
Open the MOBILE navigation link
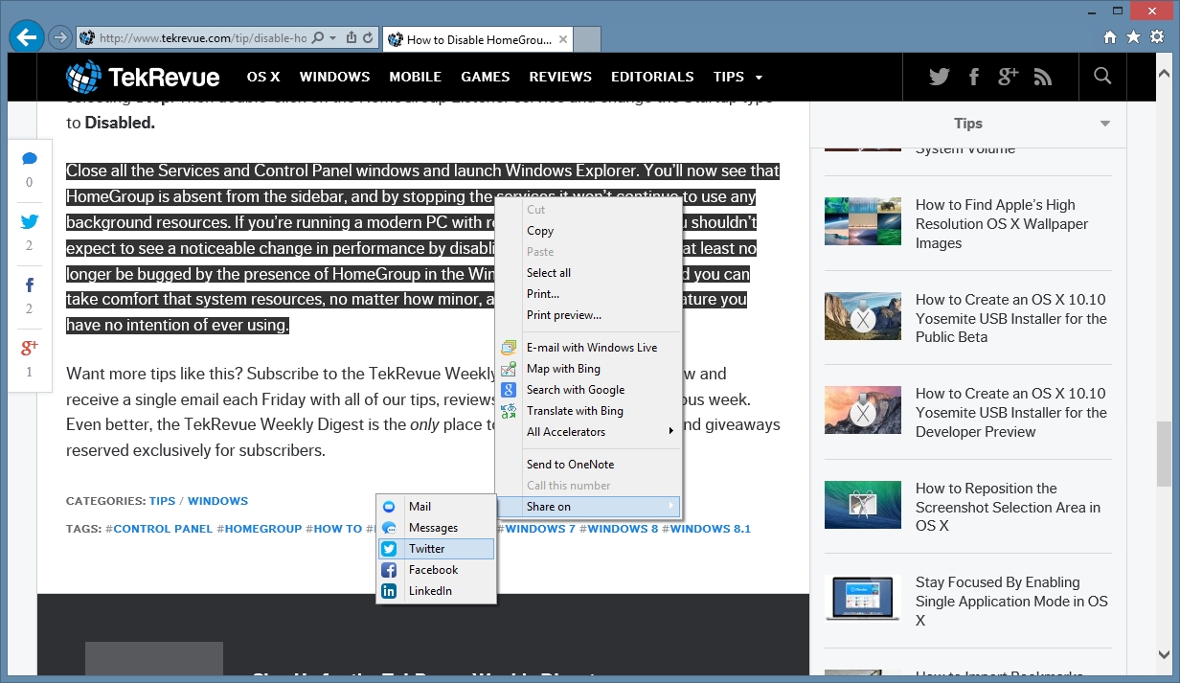coord(416,77)
